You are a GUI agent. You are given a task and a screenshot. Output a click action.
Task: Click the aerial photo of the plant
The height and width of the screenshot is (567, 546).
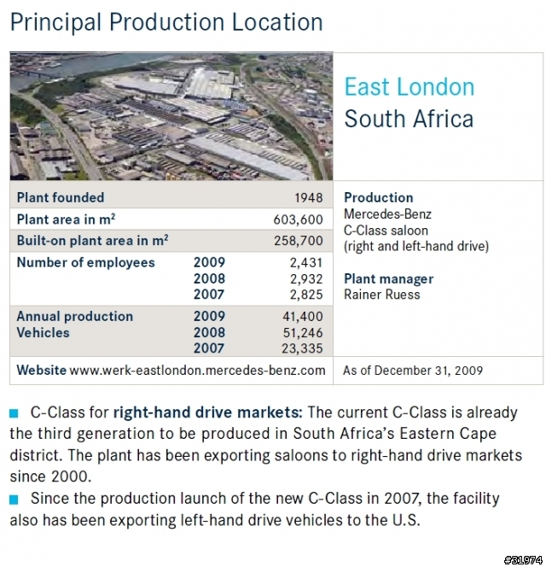coord(171,116)
